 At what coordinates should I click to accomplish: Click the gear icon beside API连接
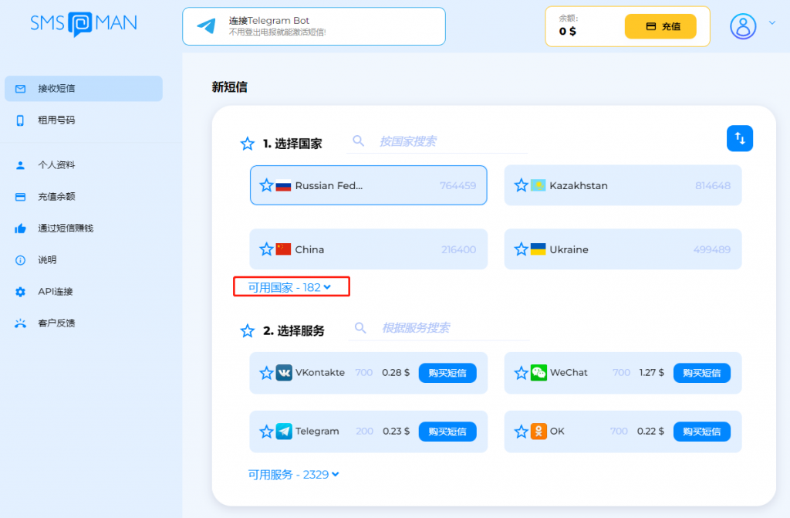pos(20,292)
